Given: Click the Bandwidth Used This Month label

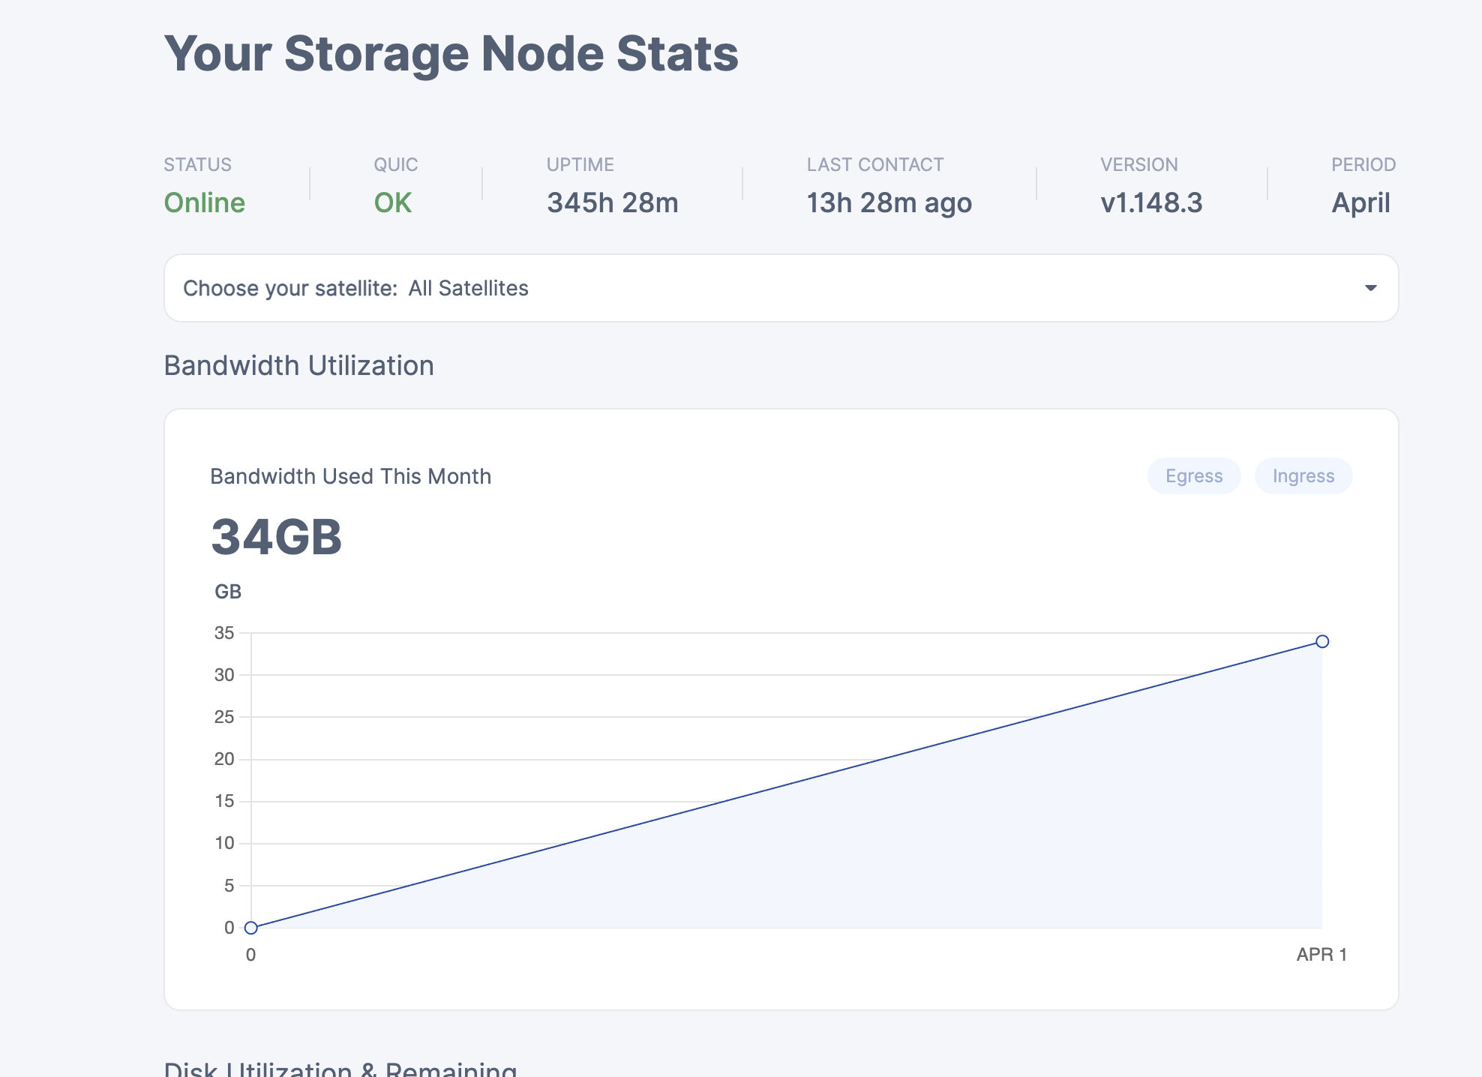Looking at the screenshot, I should coord(350,476).
